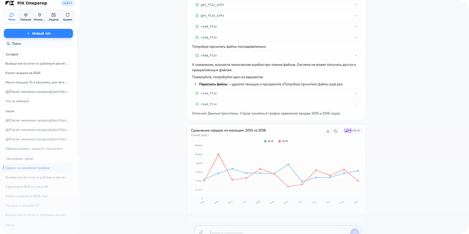The height and width of the screenshot is (234, 469).
Task: Click the 2016 peak point at Фев
Action: (218, 154)
